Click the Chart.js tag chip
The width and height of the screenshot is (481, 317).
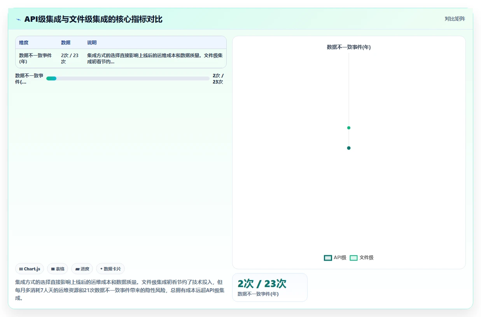pyautogui.click(x=30, y=269)
